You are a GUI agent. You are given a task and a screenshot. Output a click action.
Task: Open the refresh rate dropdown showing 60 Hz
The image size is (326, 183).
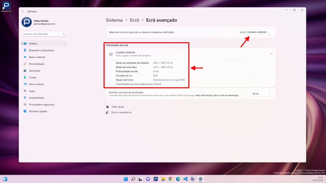pos(261,93)
